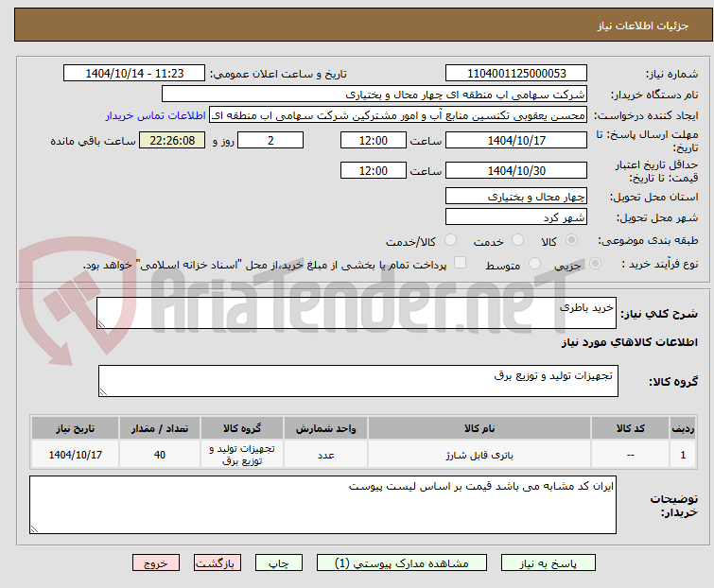Click the بازگشت back button
Screen dimensions: 714x588
pos(218,563)
